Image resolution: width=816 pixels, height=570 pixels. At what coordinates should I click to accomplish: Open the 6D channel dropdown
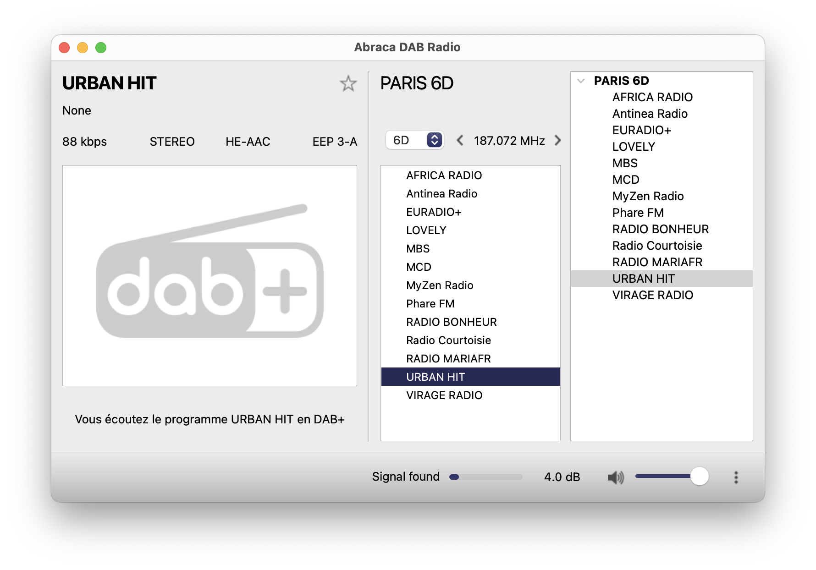[x=414, y=140]
